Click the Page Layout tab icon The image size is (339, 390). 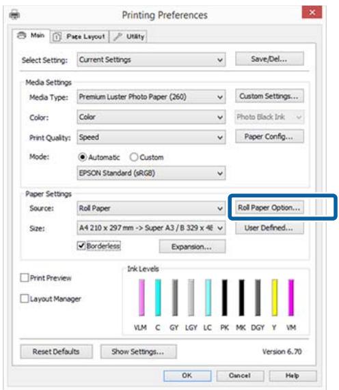coord(57,37)
